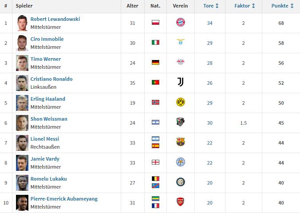Sort the table by Punkte column

(282, 6)
